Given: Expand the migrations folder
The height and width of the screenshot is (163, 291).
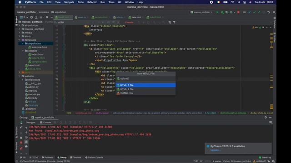Looking at the screenshot, I should 23,80.
